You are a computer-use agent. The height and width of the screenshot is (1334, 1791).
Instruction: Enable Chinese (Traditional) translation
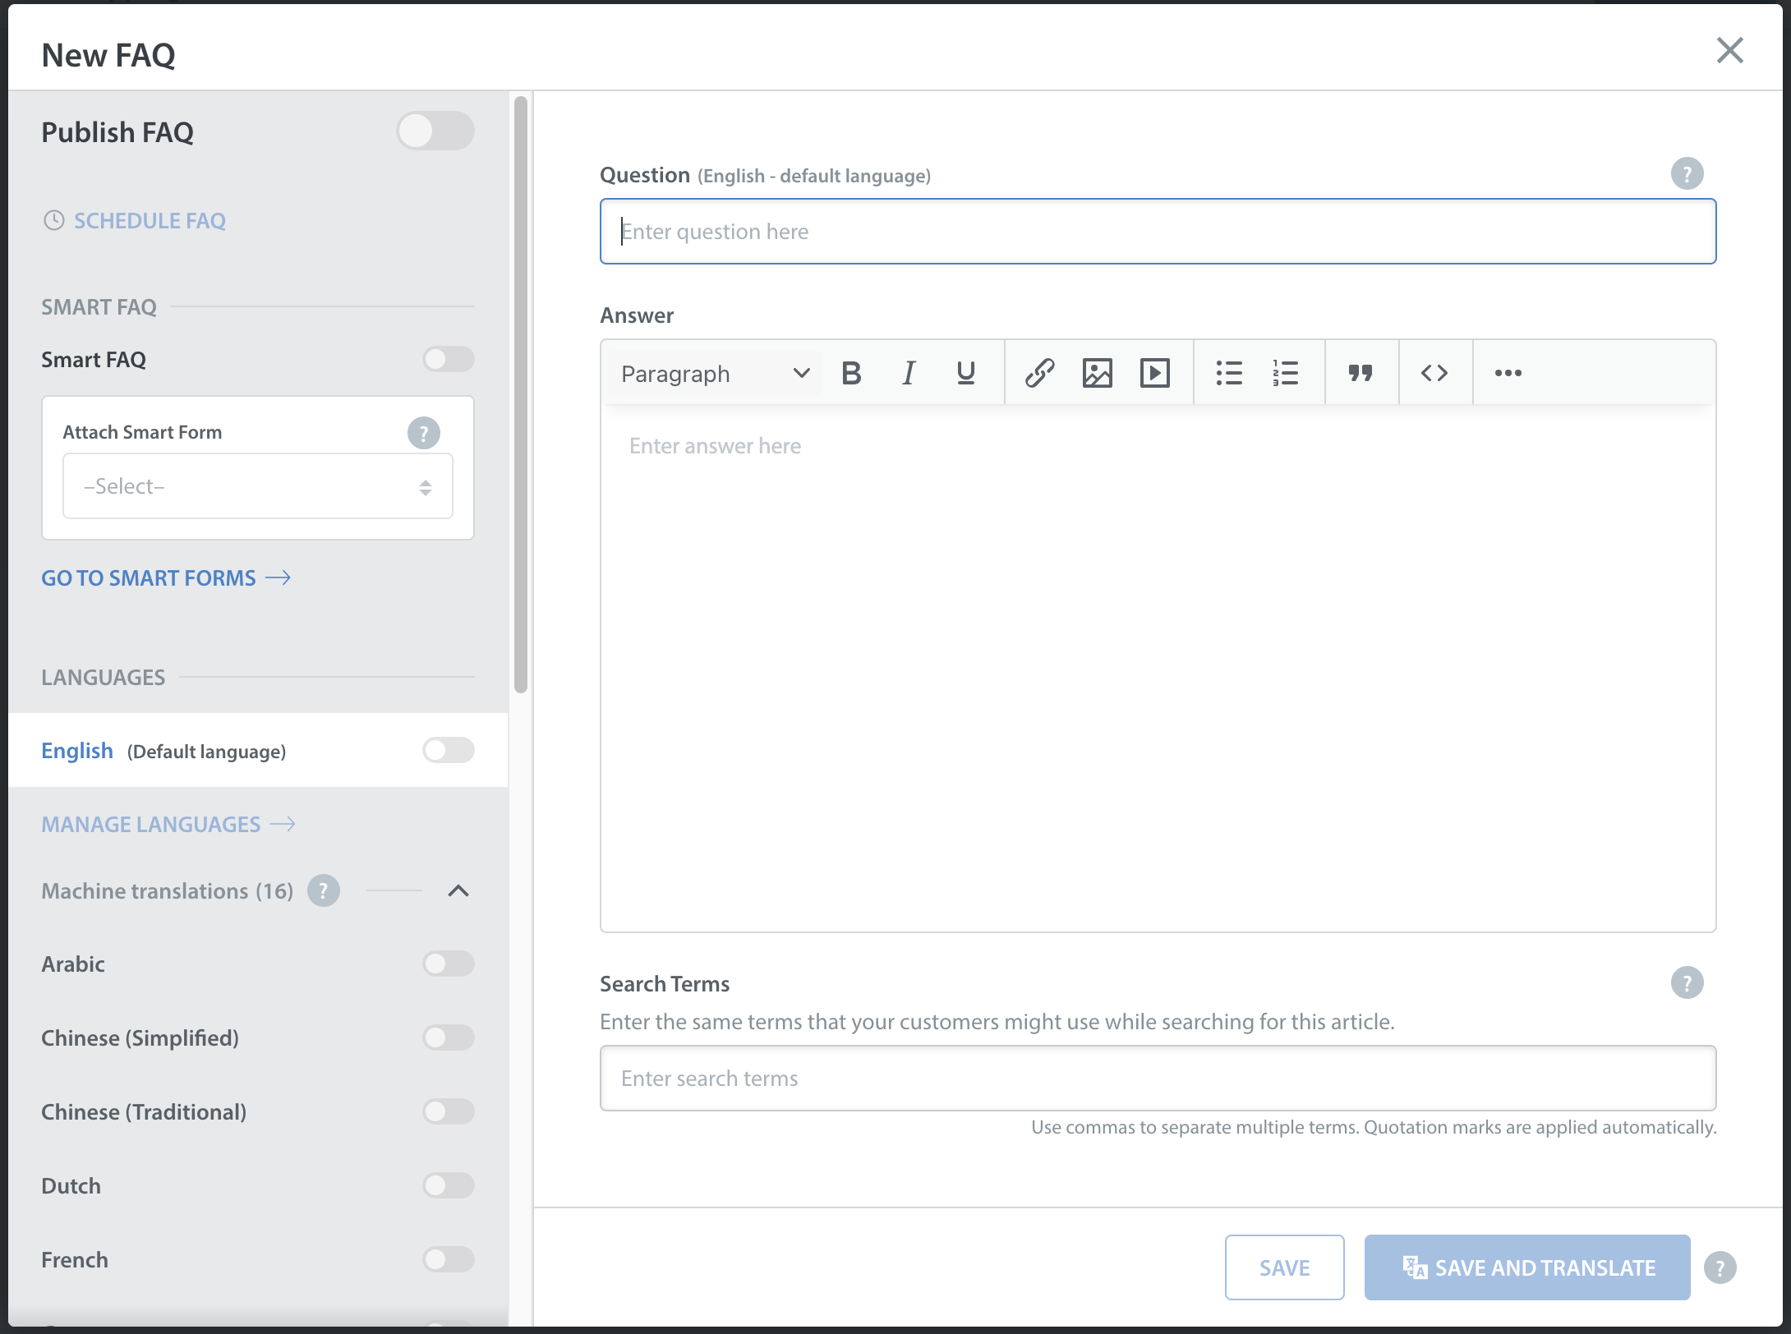(x=449, y=1111)
